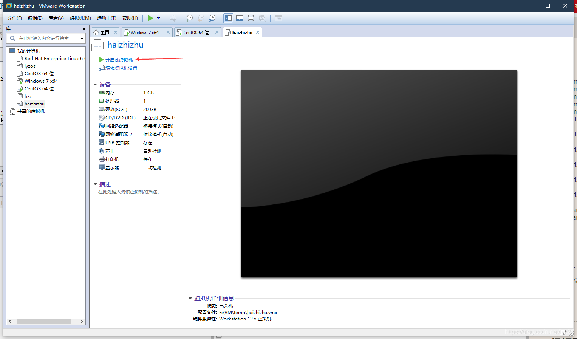The height and width of the screenshot is (339, 577).
Task: Open the power options dropdown arrow
Action: (159, 18)
